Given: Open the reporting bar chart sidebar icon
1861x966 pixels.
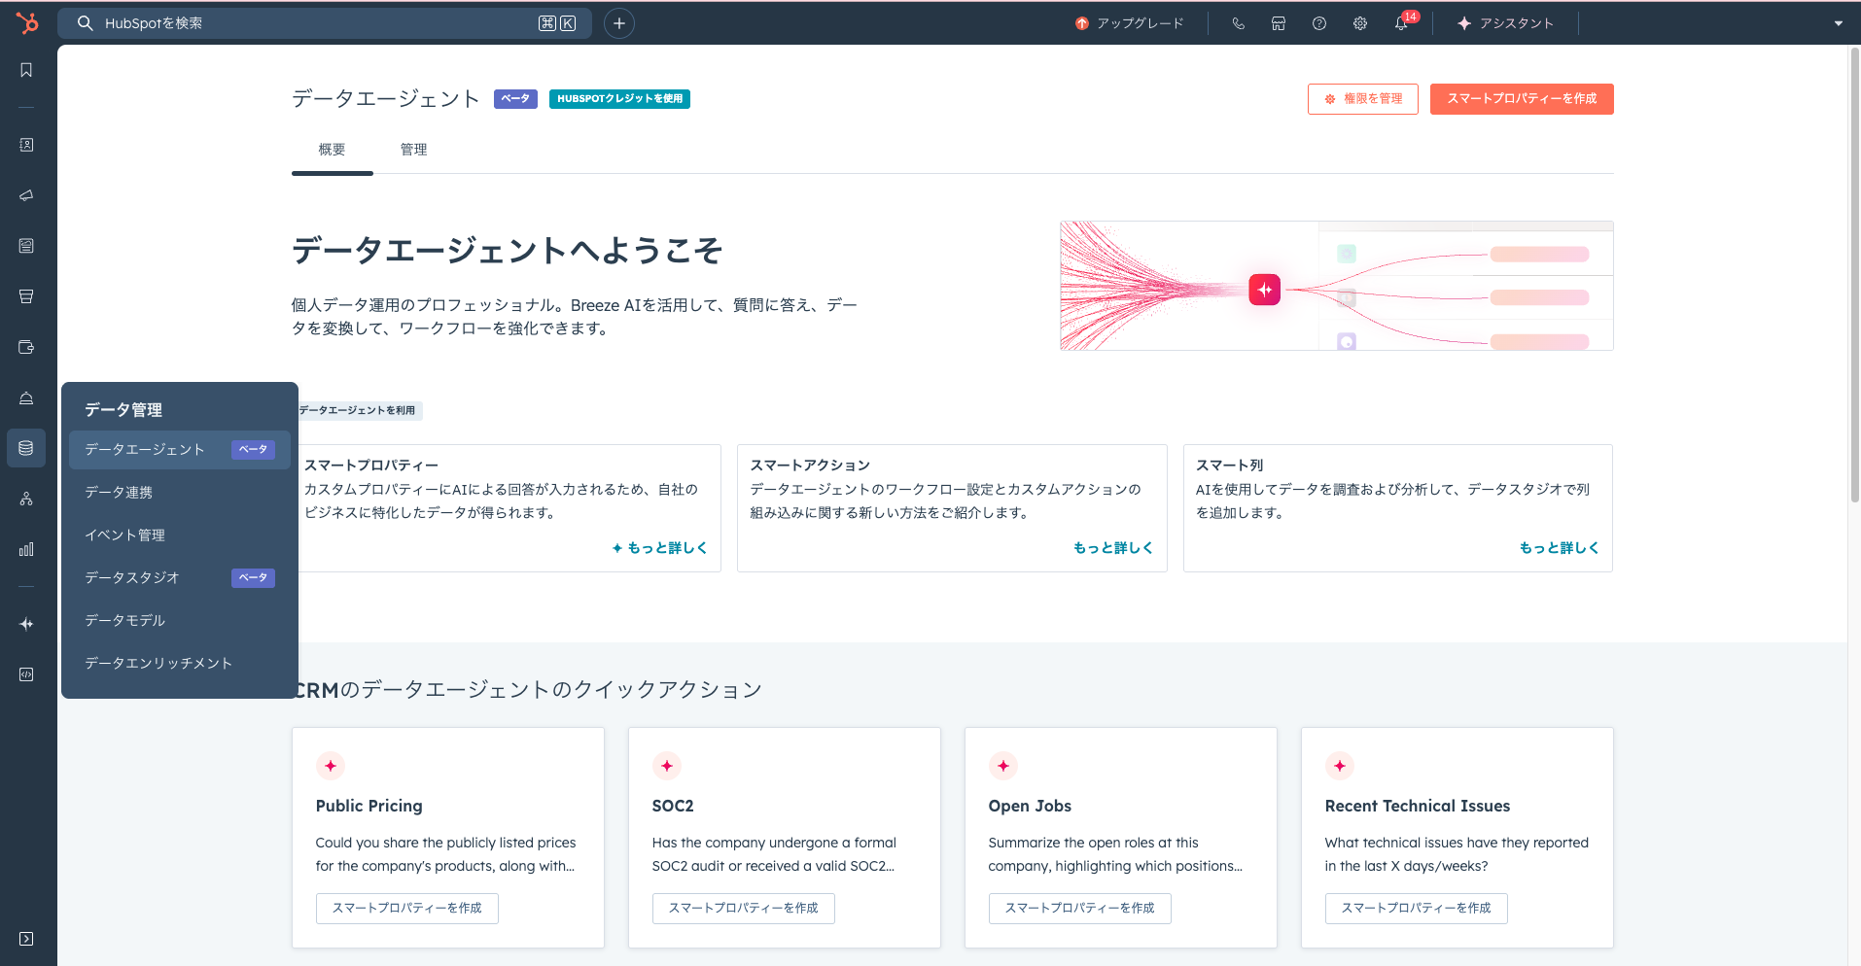Looking at the screenshot, I should click(26, 549).
